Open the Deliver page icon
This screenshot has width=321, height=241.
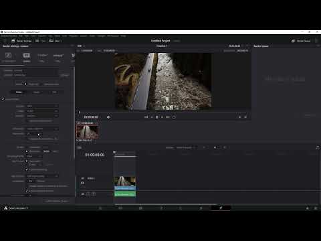(221, 208)
